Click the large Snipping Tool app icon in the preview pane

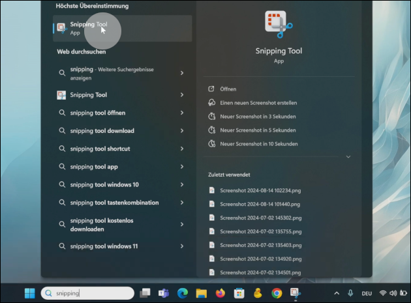coord(279,24)
